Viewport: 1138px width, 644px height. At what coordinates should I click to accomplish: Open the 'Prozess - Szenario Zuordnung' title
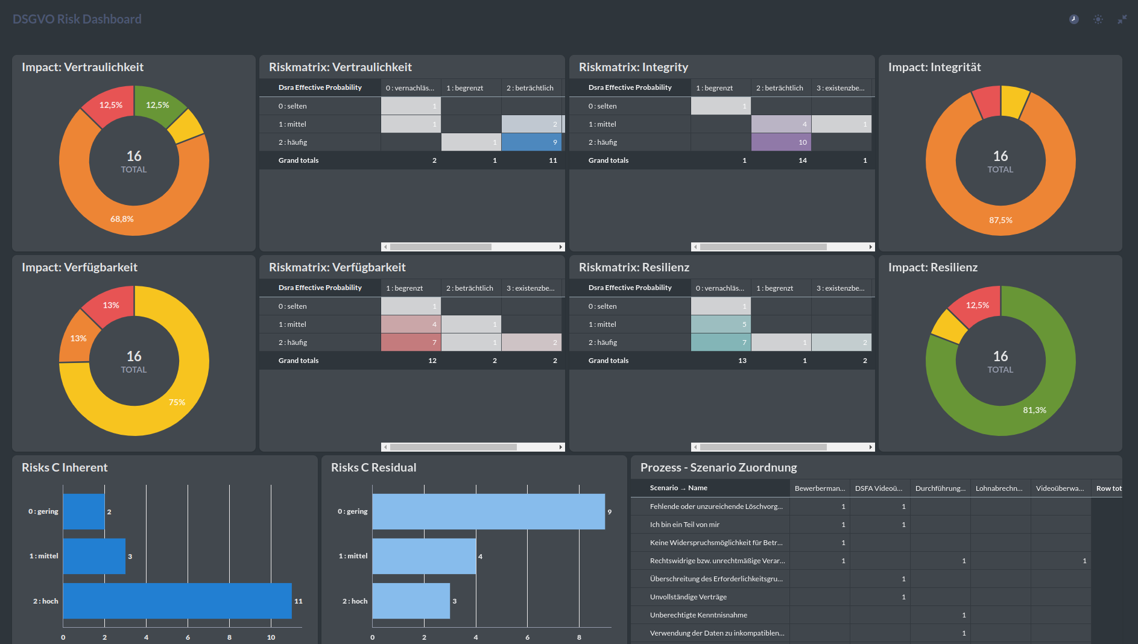pos(718,467)
